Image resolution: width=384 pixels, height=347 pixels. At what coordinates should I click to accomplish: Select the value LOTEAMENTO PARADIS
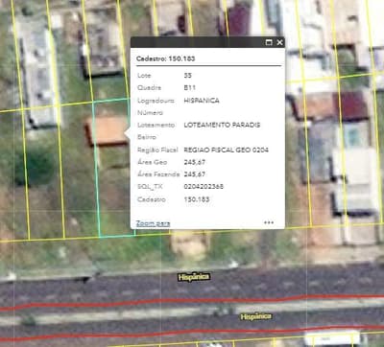222,125
